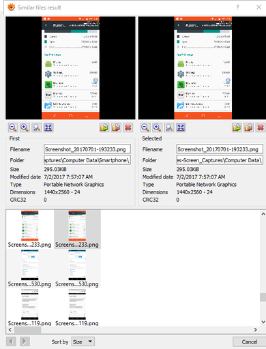266x349 pixels.
Task: Open the help question mark button
Action: click(x=237, y=7)
